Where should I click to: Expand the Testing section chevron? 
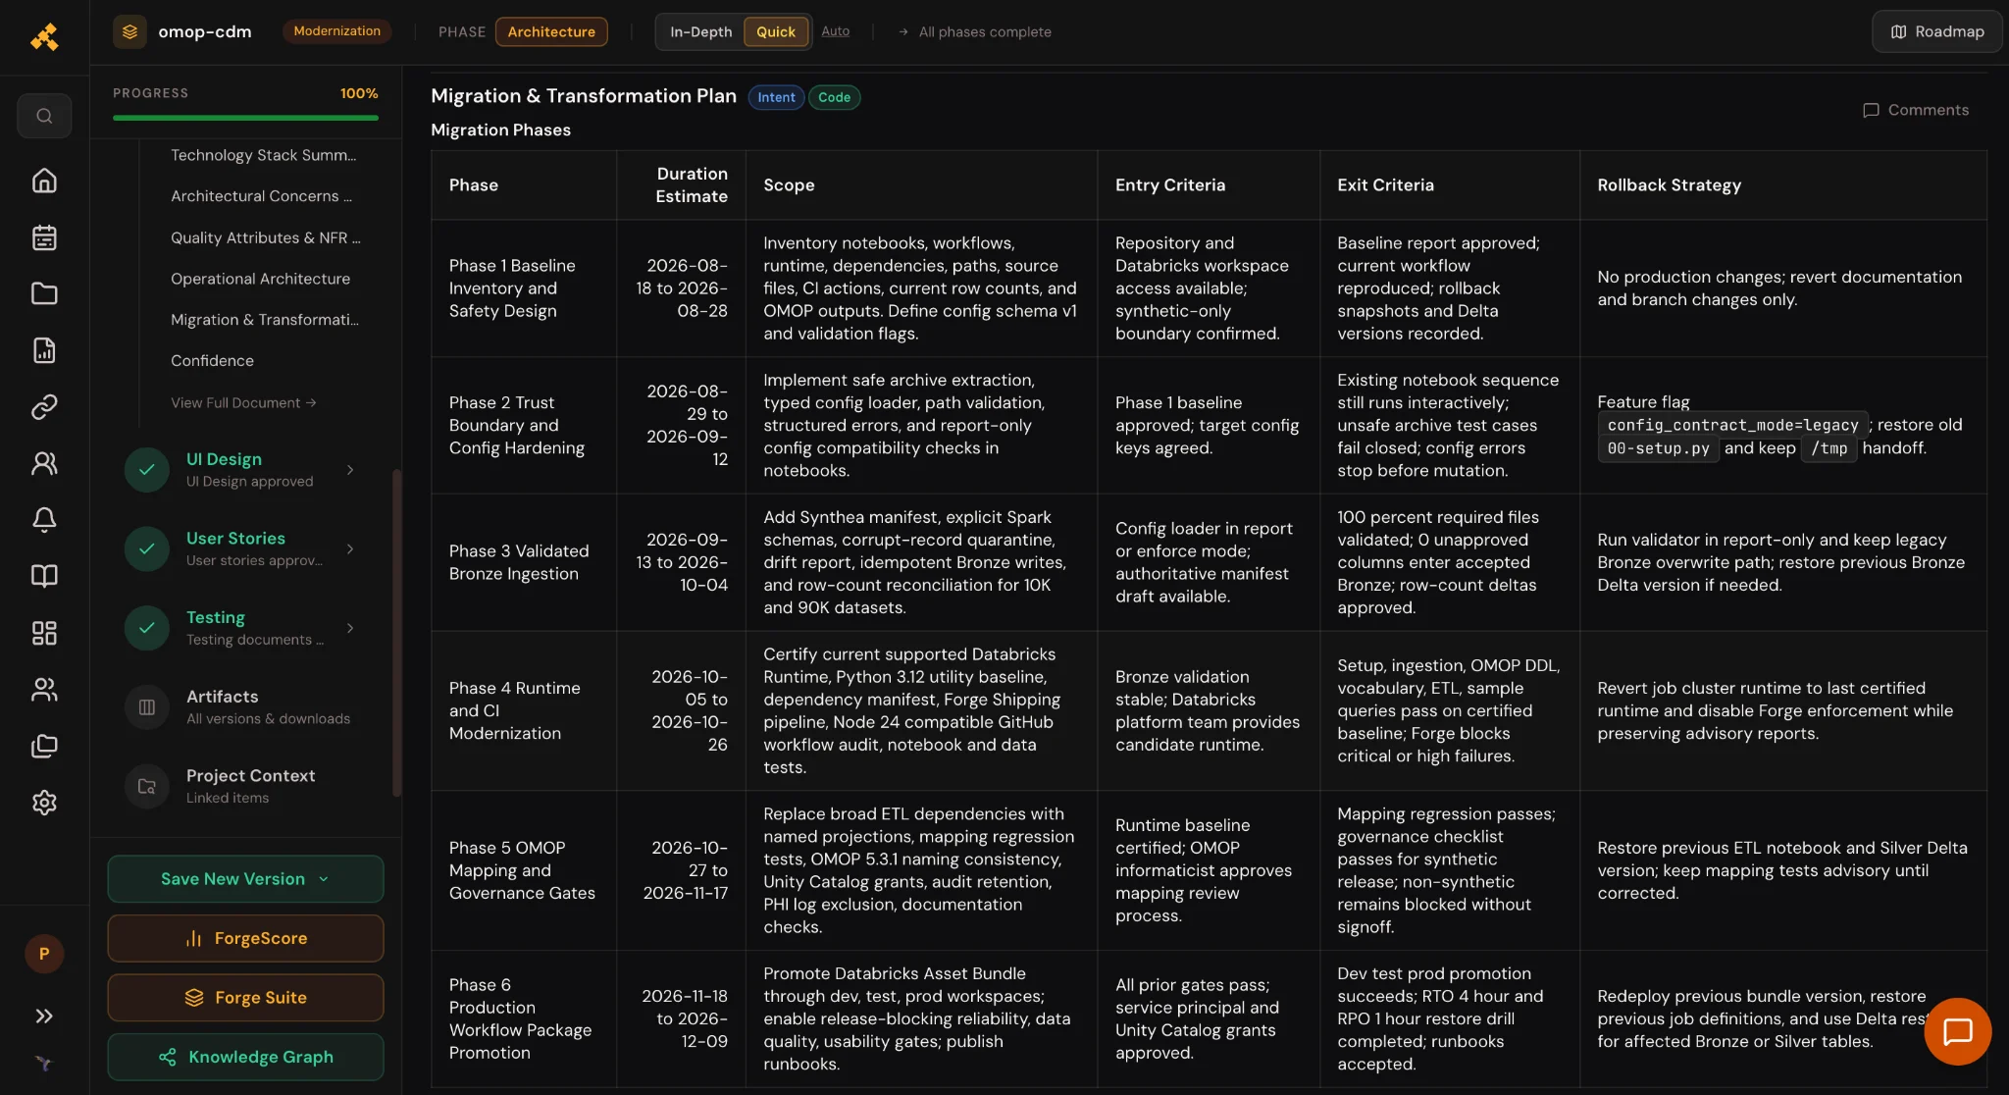tap(350, 628)
